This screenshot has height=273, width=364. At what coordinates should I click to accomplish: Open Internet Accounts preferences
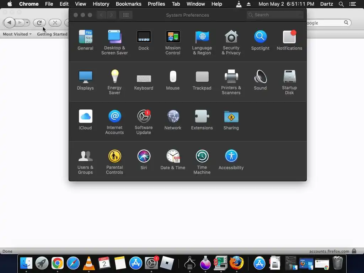tap(114, 122)
